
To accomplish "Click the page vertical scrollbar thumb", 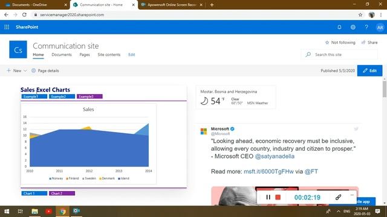I will [x=385, y=89].
